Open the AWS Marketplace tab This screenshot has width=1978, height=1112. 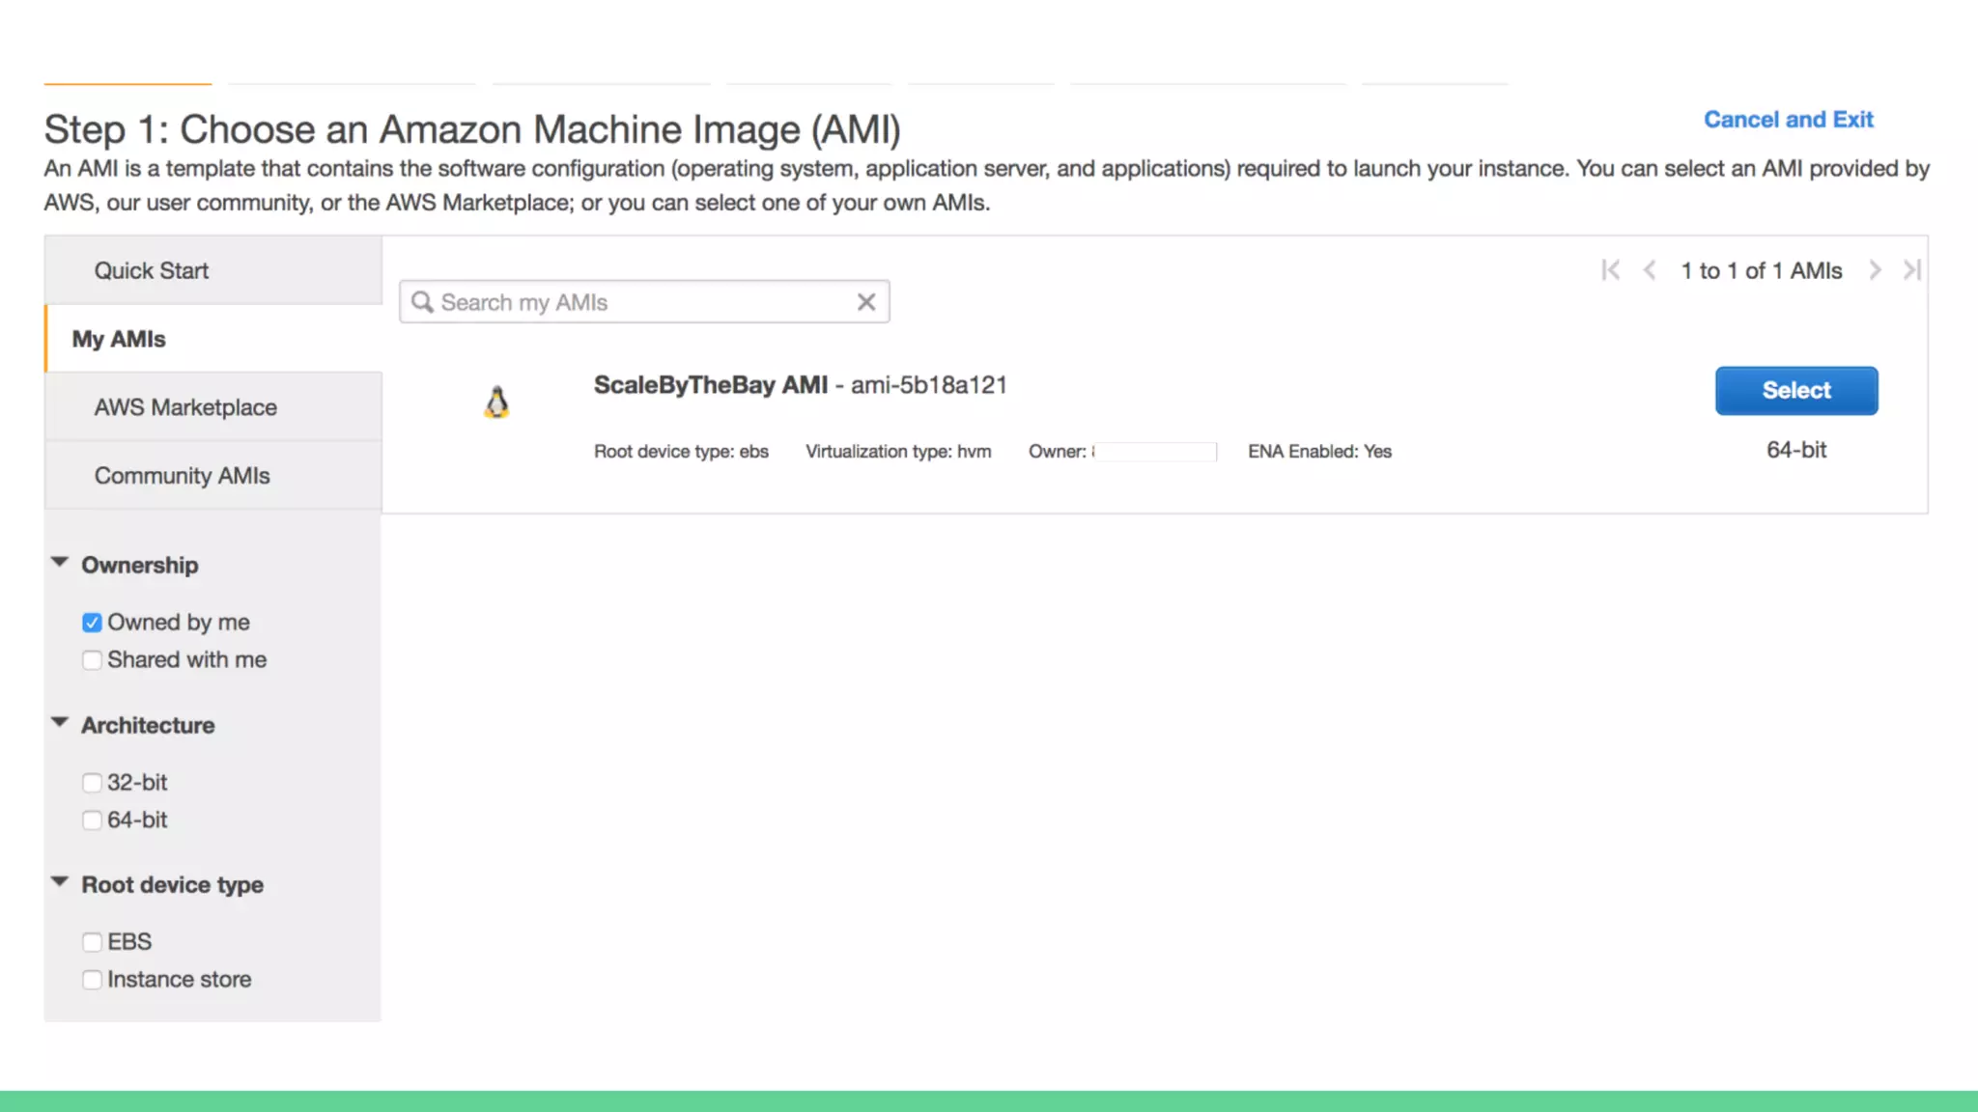(185, 407)
